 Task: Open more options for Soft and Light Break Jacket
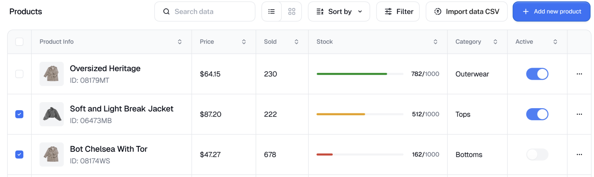tap(579, 114)
